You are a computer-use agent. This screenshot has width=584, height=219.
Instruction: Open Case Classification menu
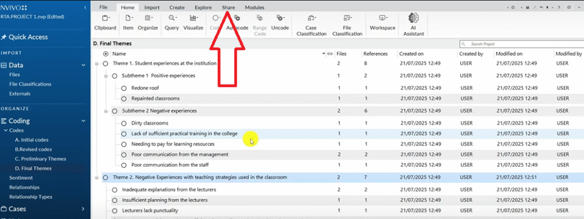(311, 25)
